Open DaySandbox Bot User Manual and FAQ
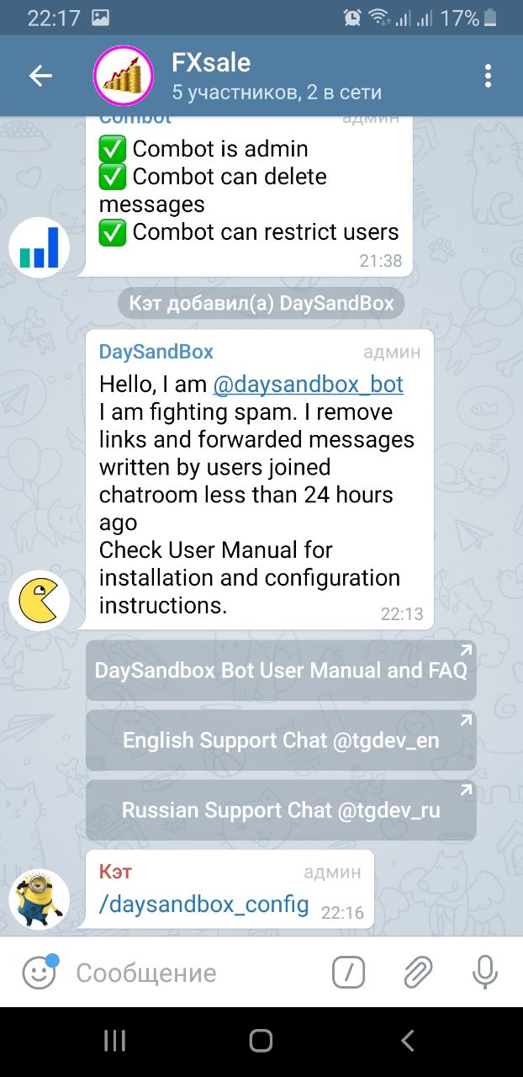 pyautogui.click(x=281, y=671)
